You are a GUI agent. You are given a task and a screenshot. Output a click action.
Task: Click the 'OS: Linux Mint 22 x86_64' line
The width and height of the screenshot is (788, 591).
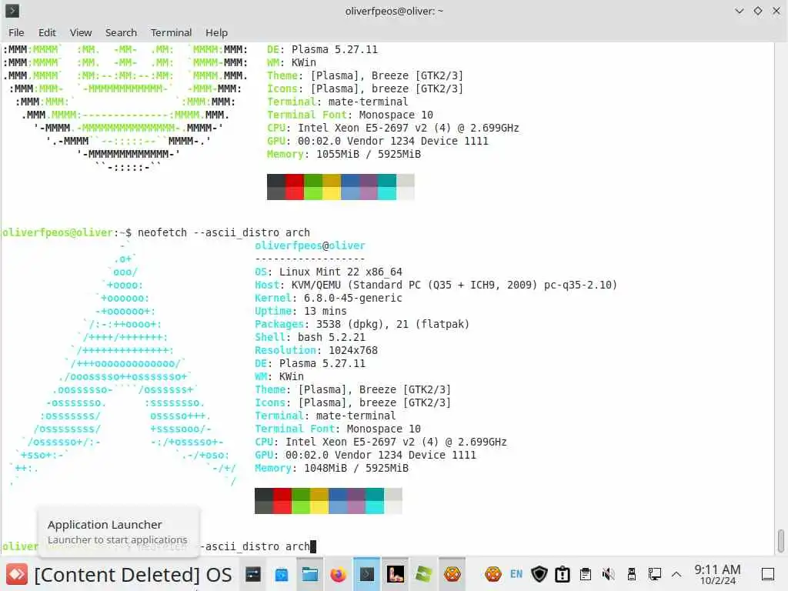tap(329, 272)
